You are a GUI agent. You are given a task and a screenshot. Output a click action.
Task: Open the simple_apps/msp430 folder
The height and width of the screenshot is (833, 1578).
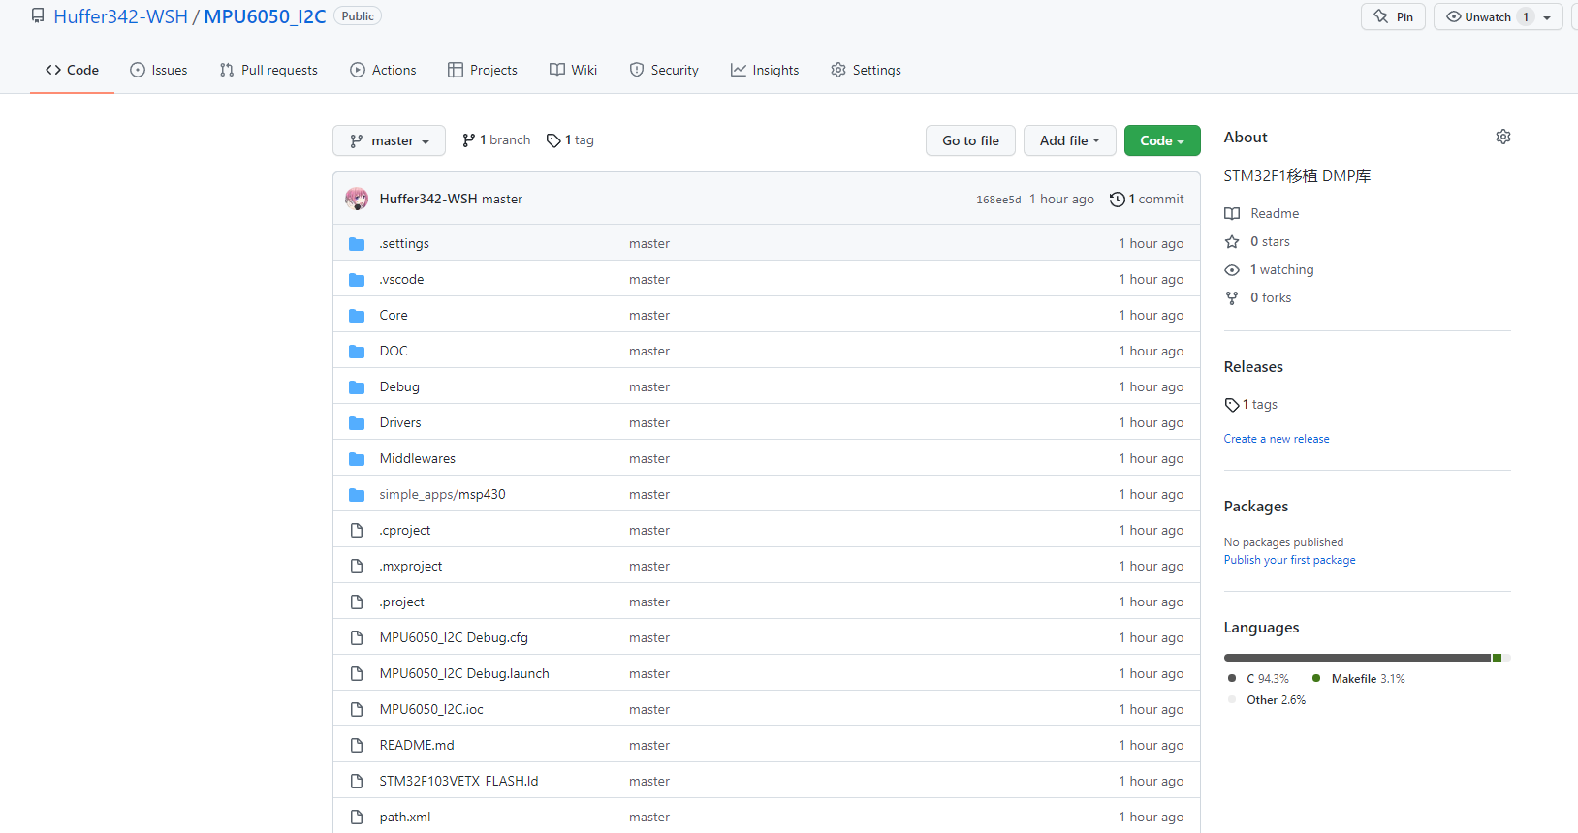(x=442, y=494)
